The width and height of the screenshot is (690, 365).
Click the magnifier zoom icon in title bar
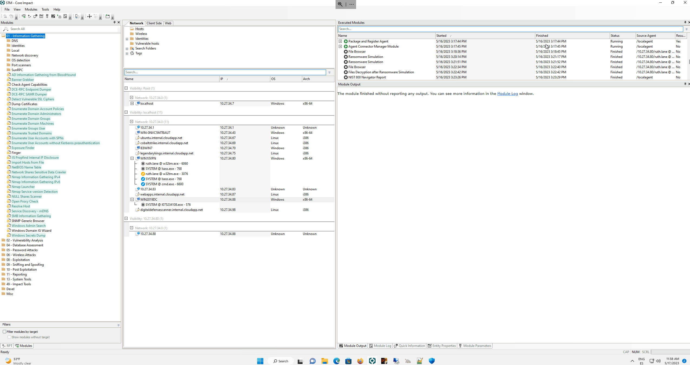coord(340,4)
